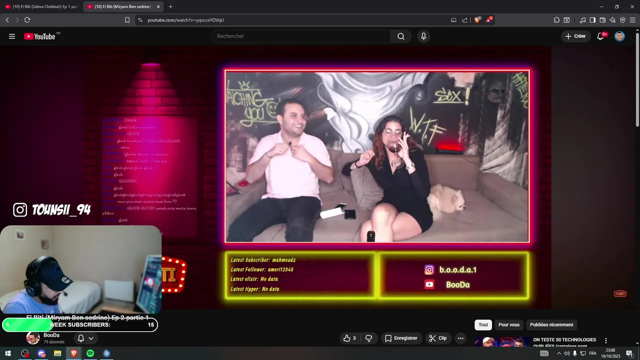Focus the Rechercher search field
The height and width of the screenshot is (360, 640).
[x=301, y=36]
